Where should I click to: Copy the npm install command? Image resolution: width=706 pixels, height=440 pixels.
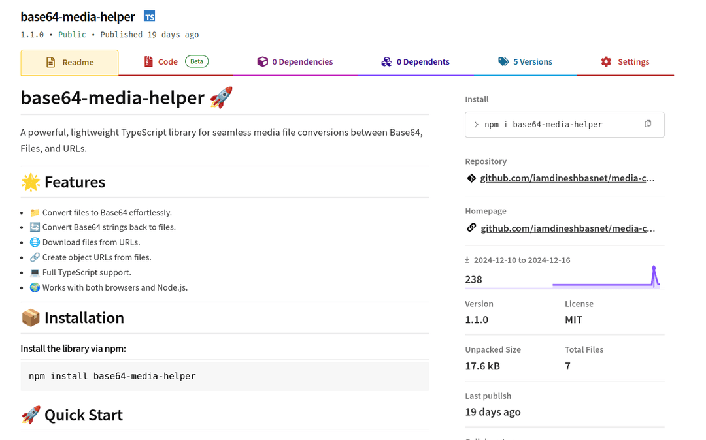(648, 124)
